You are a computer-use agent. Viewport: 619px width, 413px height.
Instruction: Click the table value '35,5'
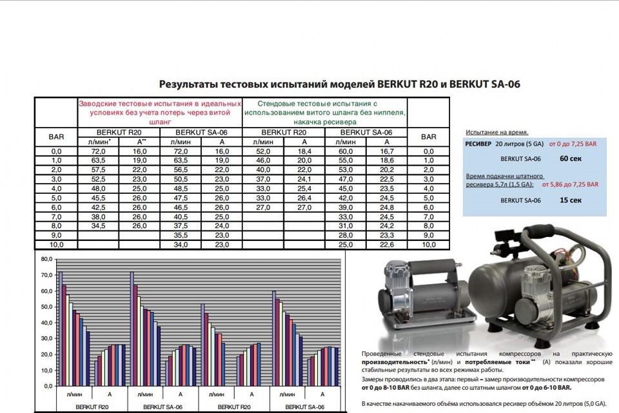pyautogui.click(x=181, y=235)
